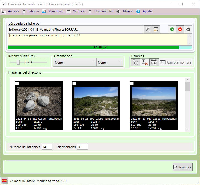Click the '1/500 seg' exposure text
The image size is (200, 185).
coord(40,128)
